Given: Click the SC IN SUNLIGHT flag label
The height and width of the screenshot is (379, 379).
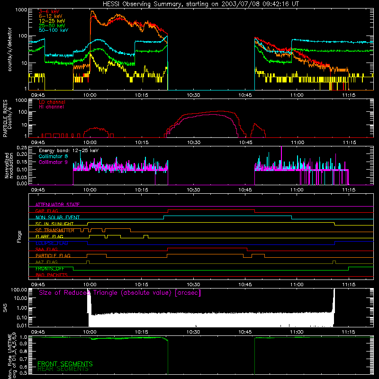Looking at the screenshot, I should click(54, 224).
